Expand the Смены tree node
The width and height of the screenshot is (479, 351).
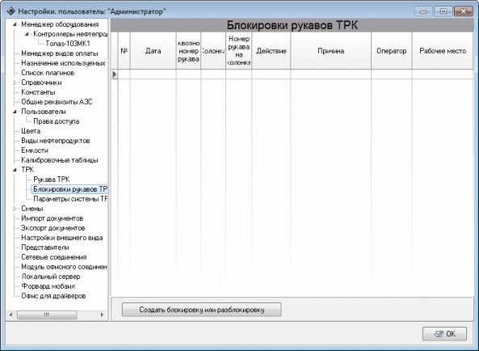click(x=15, y=209)
